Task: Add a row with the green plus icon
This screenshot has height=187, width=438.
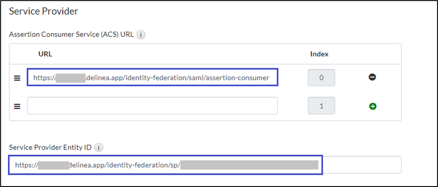Action: (x=372, y=106)
